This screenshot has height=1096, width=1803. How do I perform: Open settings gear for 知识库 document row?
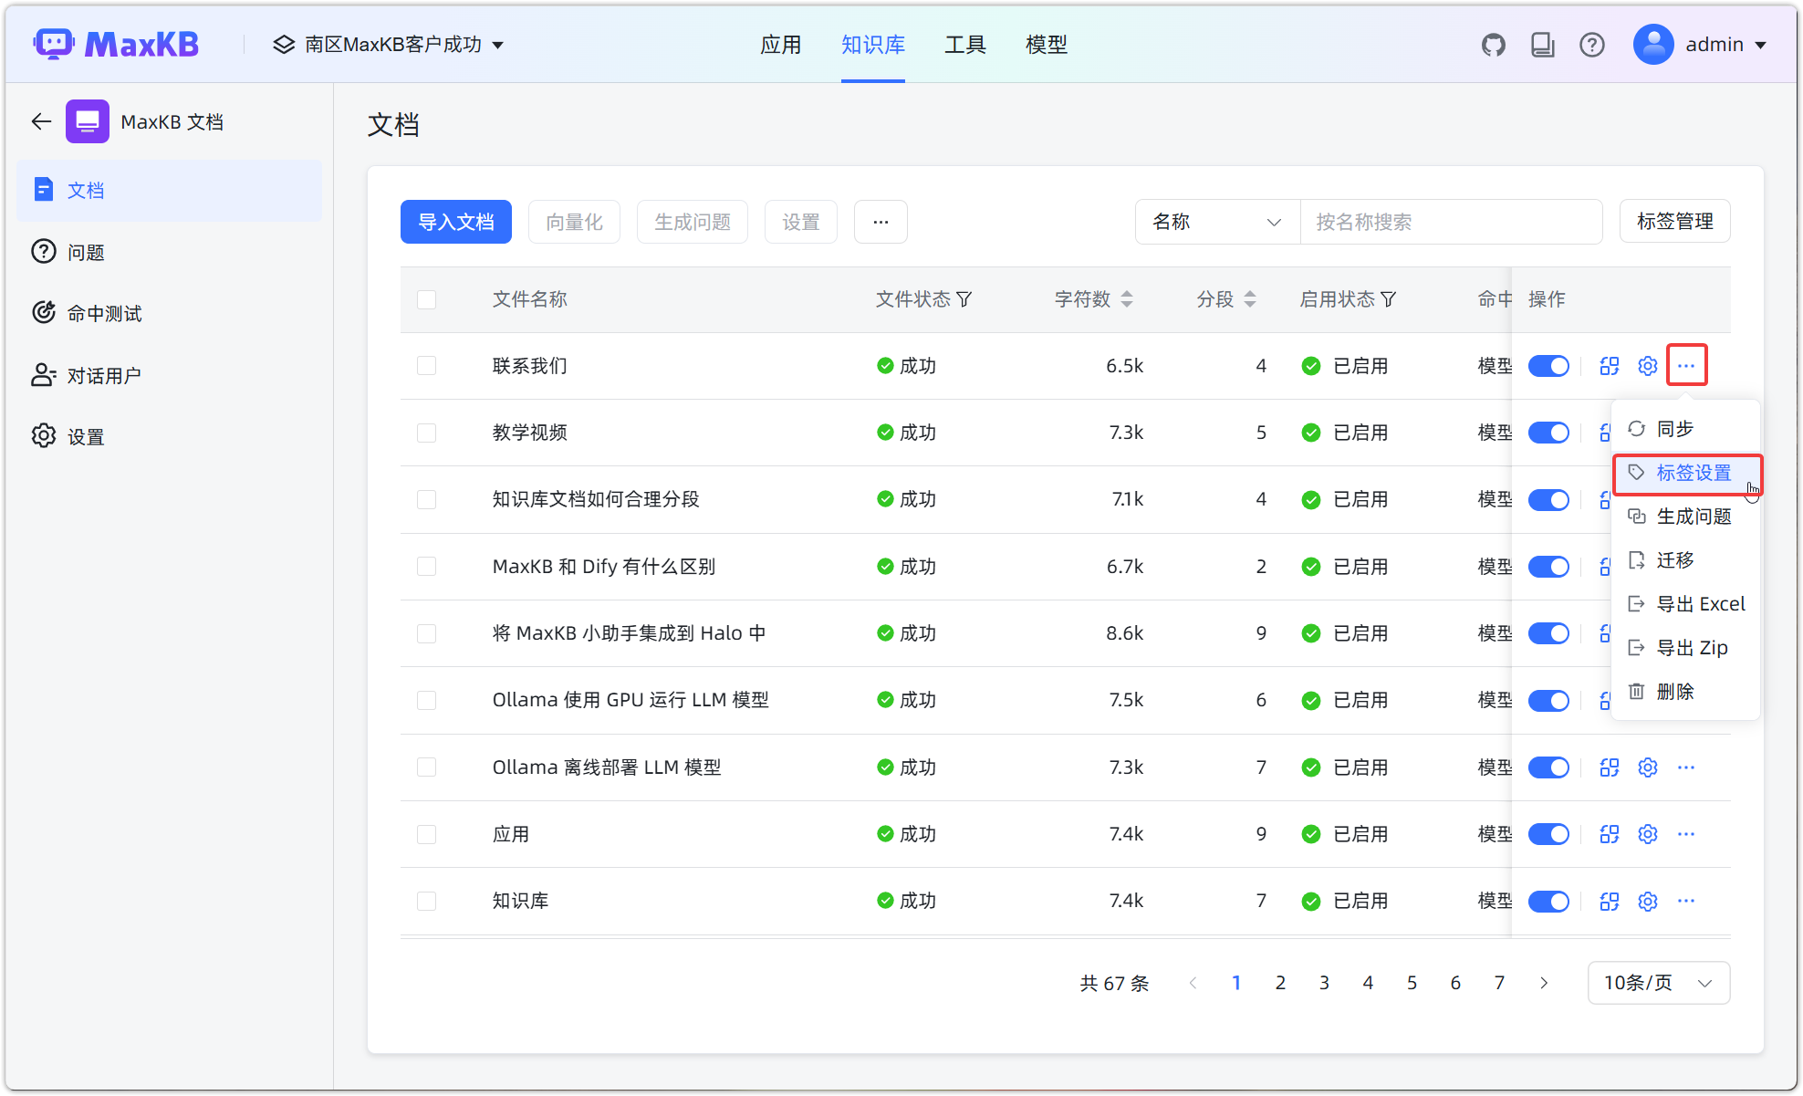(1647, 901)
